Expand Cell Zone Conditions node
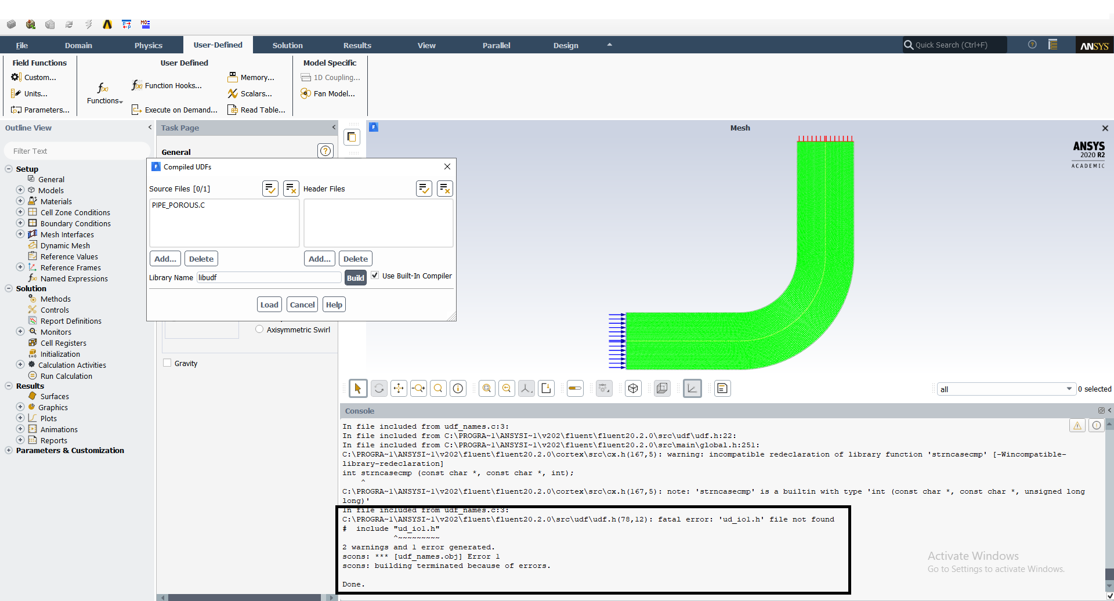Screen dimensions: 1114x601 [20, 212]
